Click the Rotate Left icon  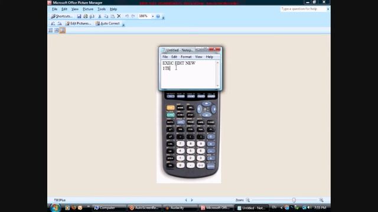(x=53, y=24)
